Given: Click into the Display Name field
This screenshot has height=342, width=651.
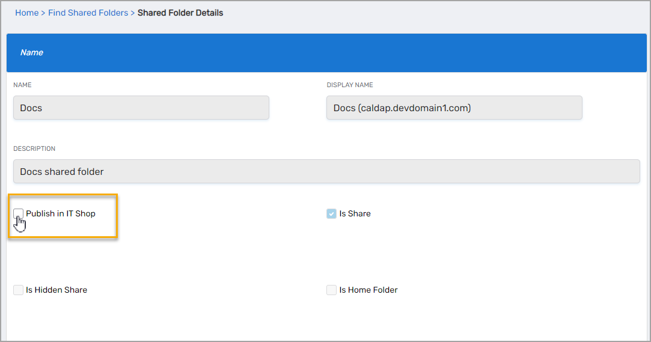Looking at the screenshot, I should pyautogui.click(x=454, y=108).
